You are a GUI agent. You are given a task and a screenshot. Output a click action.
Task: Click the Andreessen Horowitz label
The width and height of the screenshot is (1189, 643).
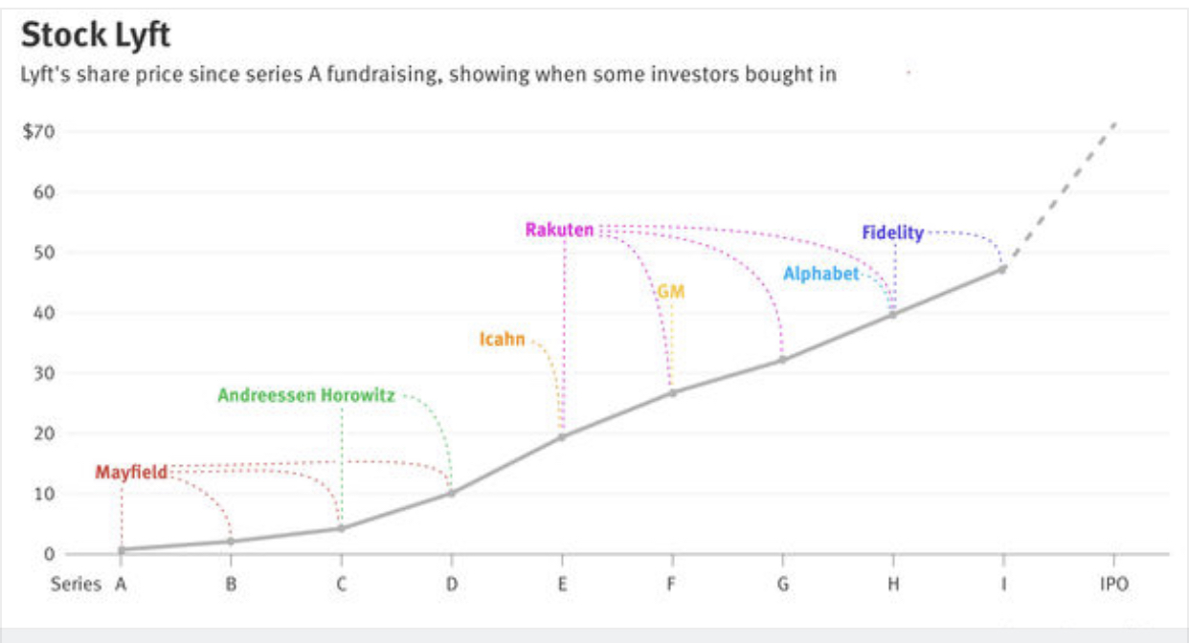coord(305,395)
